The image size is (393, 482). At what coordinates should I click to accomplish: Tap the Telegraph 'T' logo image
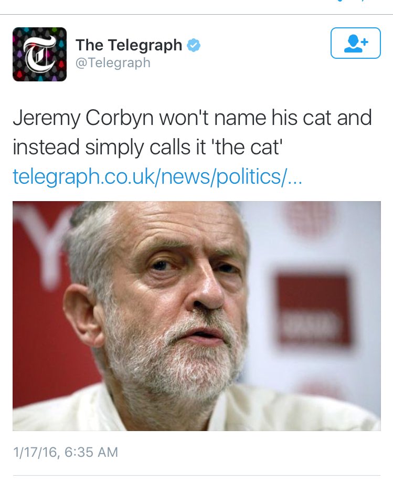tap(40, 55)
